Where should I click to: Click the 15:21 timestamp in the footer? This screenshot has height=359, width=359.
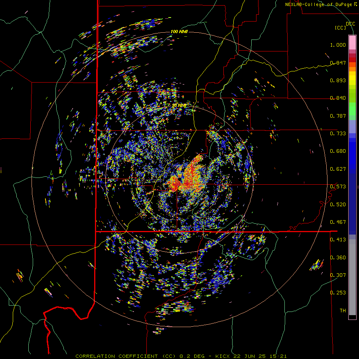[277, 356]
